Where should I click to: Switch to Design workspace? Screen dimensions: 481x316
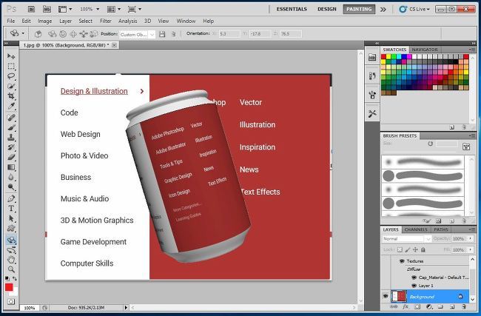[x=326, y=9]
